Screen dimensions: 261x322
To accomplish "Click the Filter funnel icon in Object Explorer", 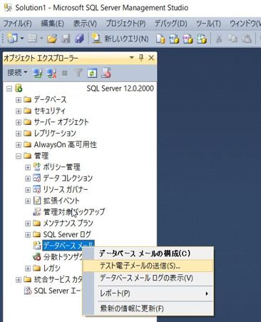I will pos(78,74).
